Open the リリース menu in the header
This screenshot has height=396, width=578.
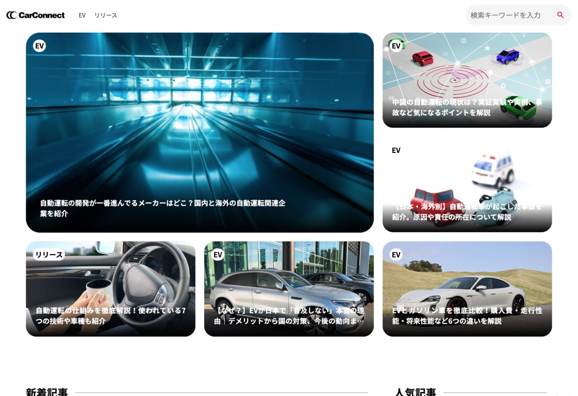[106, 15]
